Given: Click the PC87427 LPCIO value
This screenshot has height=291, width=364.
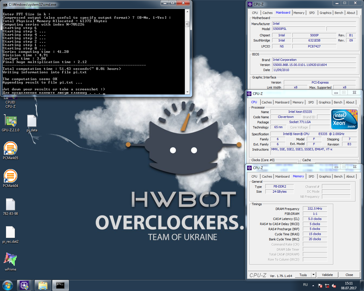Looking at the screenshot, I should point(314,46).
